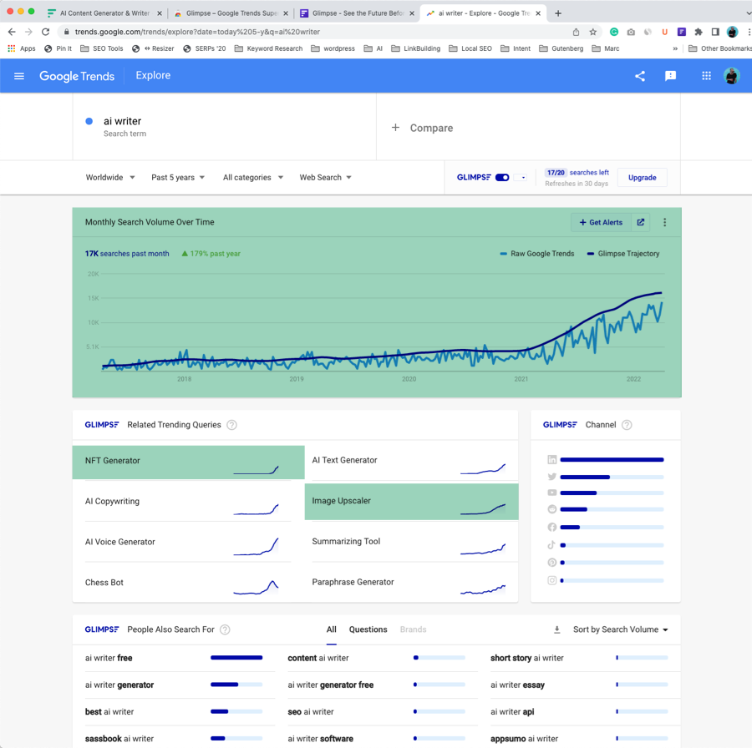Open small dropdown beside Glimpse toggle

(x=521, y=178)
